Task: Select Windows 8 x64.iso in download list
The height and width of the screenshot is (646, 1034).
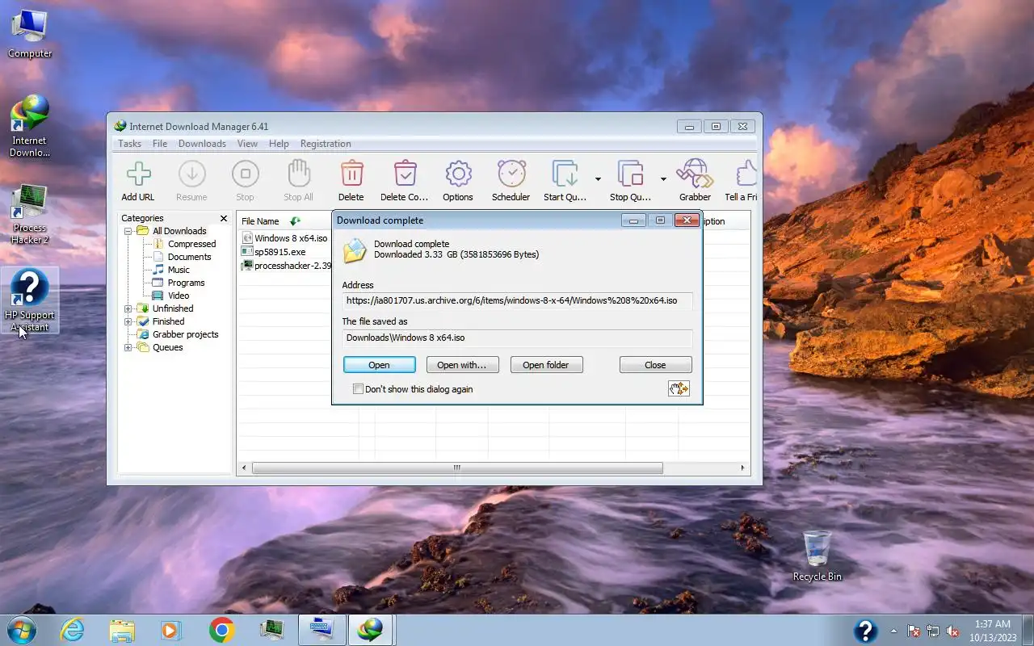Action: pos(286,238)
